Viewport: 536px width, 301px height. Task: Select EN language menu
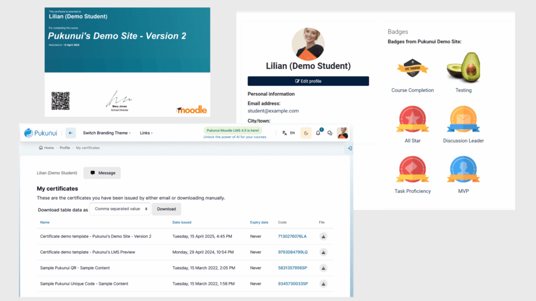click(x=293, y=133)
